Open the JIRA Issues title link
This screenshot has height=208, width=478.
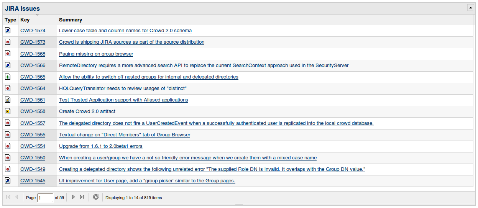[22, 8]
